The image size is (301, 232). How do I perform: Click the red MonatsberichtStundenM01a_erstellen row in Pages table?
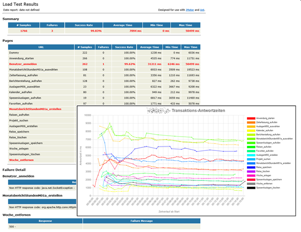point(35,109)
